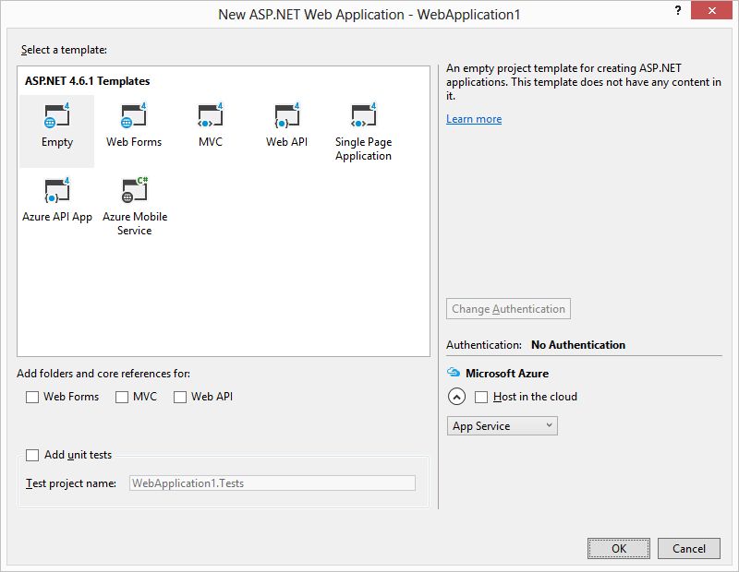Screen dimensions: 739x572
Task: Click the 'Select a template:' label
Action: [64, 50]
